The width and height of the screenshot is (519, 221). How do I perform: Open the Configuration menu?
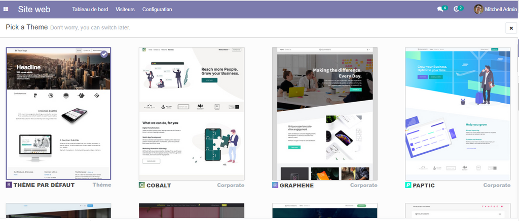pos(157,9)
